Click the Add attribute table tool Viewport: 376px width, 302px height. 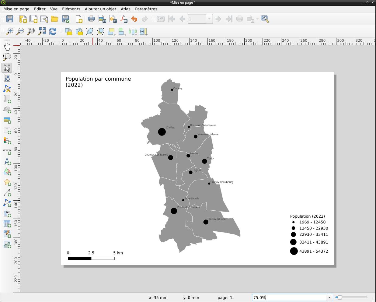(7, 224)
